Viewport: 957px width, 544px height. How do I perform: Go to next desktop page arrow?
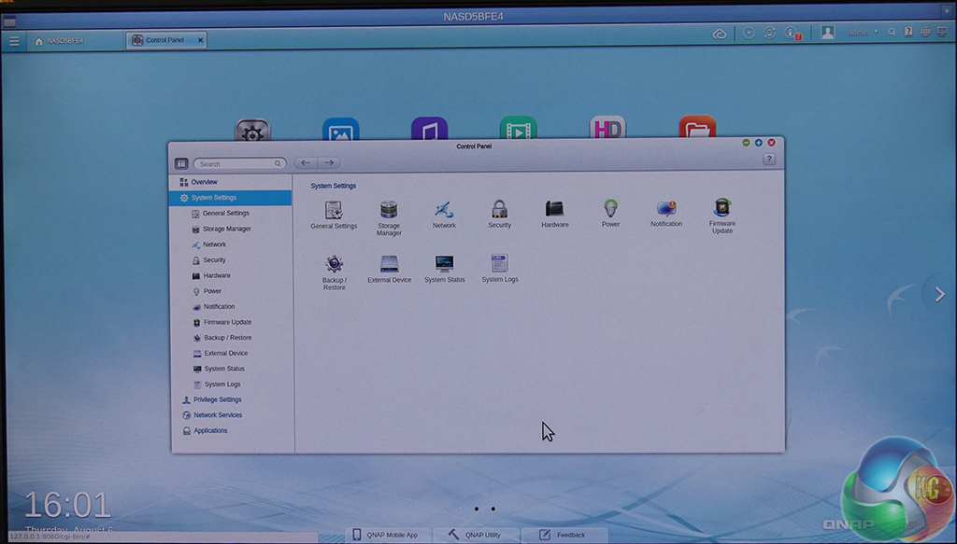pyautogui.click(x=938, y=294)
